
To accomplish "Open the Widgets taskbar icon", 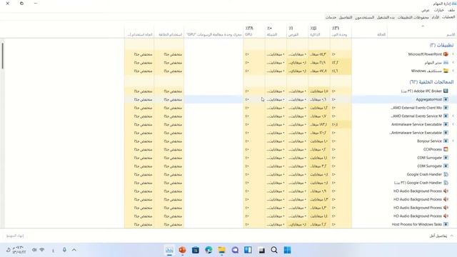I will point(248,250).
